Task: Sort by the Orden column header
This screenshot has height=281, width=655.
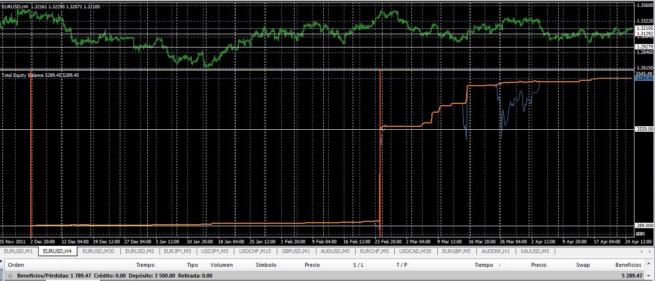Action: coord(16,265)
